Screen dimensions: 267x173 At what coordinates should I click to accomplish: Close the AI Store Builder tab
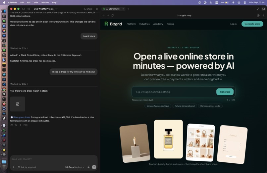pyautogui.click(x=123, y=9)
